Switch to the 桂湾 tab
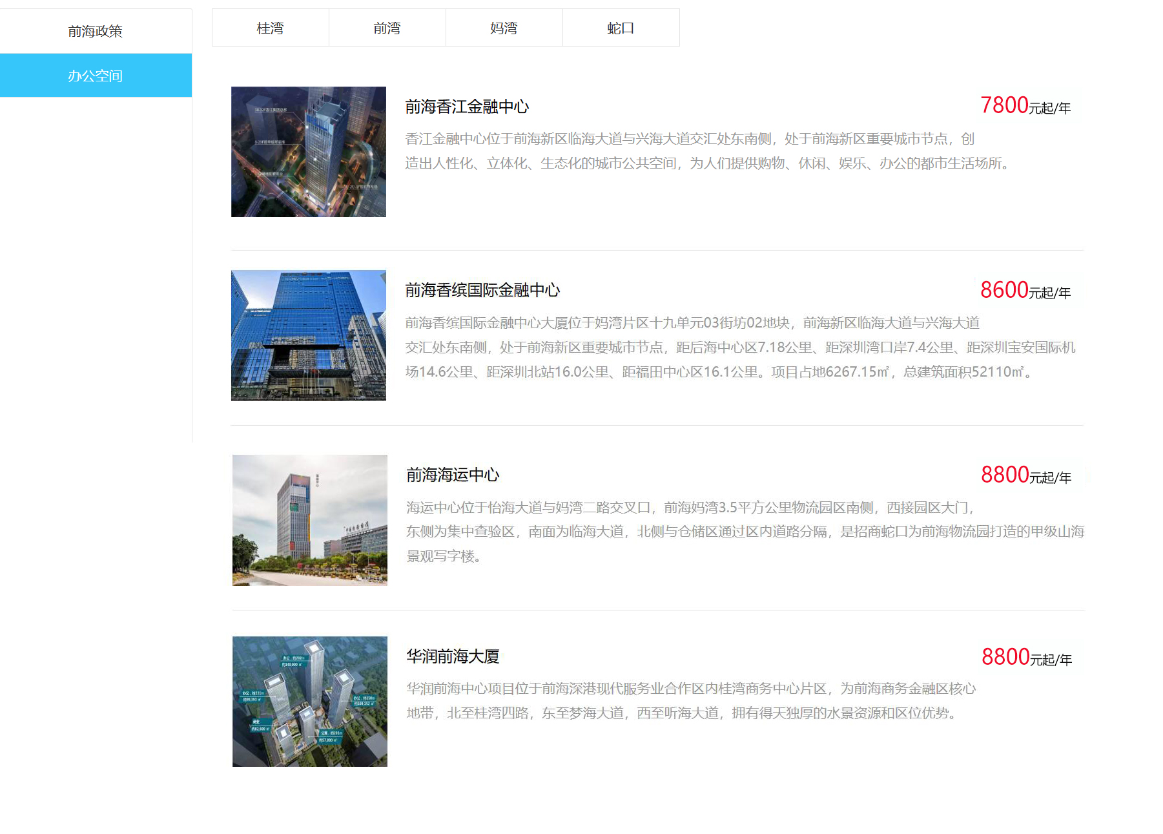Image resolution: width=1163 pixels, height=834 pixels. [x=270, y=28]
